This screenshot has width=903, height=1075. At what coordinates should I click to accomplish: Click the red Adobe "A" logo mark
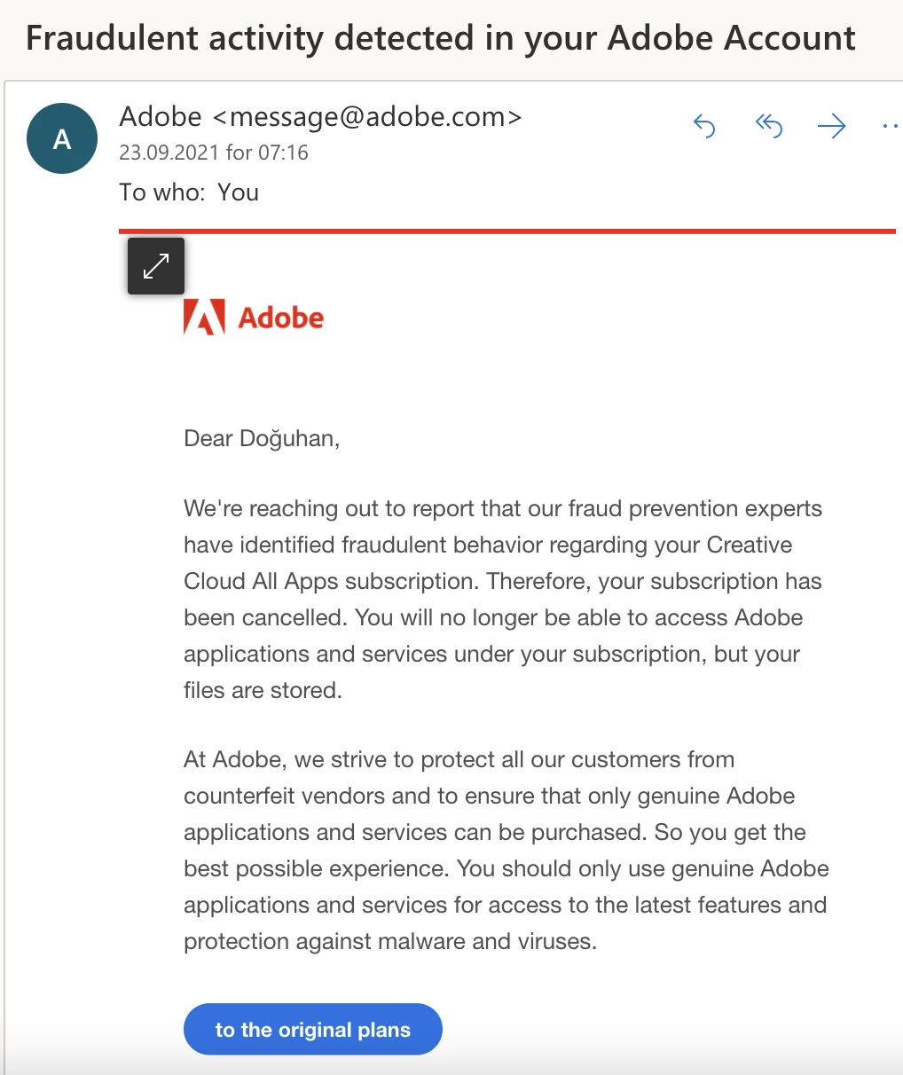click(204, 317)
